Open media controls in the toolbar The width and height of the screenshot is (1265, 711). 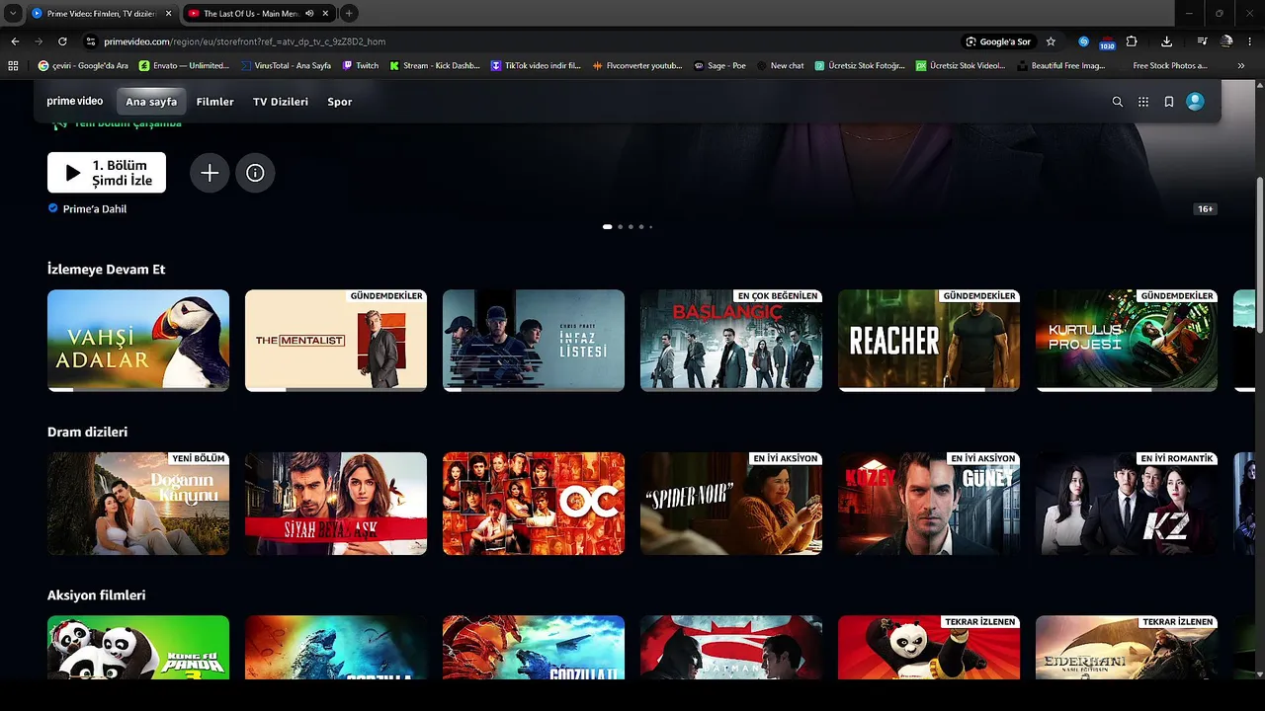(1202, 41)
